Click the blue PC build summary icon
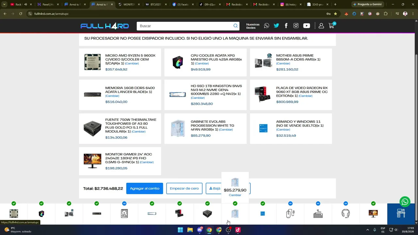The height and width of the screenshot is (235, 418). point(401,213)
